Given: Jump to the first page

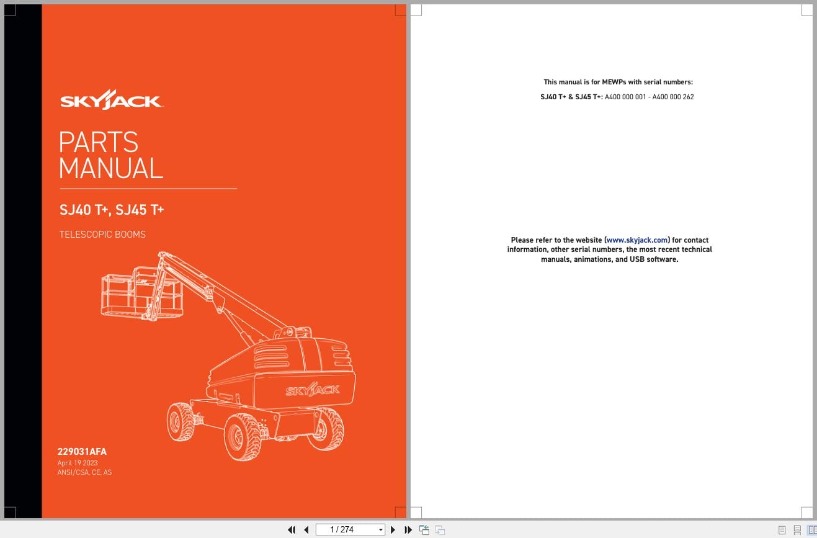Looking at the screenshot, I should [292, 529].
